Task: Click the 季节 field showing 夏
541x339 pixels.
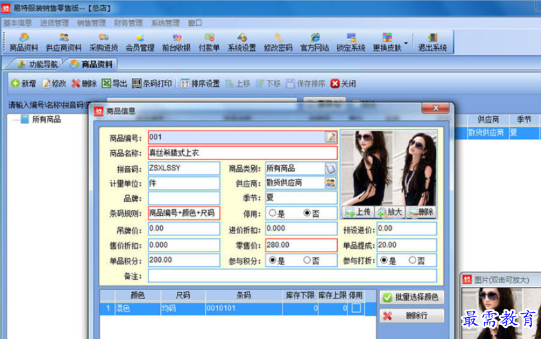Action: point(301,198)
